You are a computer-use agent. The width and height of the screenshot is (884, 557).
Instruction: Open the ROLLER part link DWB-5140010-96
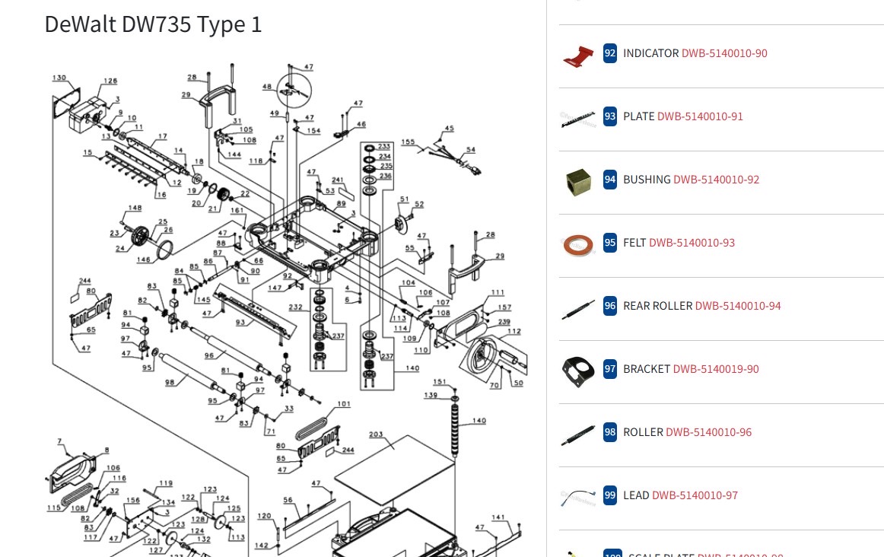pyautogui.click(x=708, y=431)
